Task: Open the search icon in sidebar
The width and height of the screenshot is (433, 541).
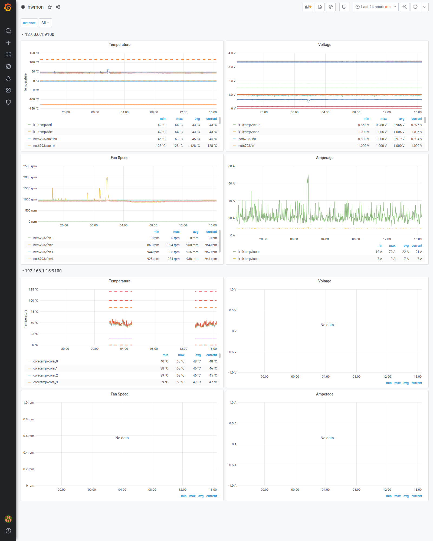Action: point(8,31)
